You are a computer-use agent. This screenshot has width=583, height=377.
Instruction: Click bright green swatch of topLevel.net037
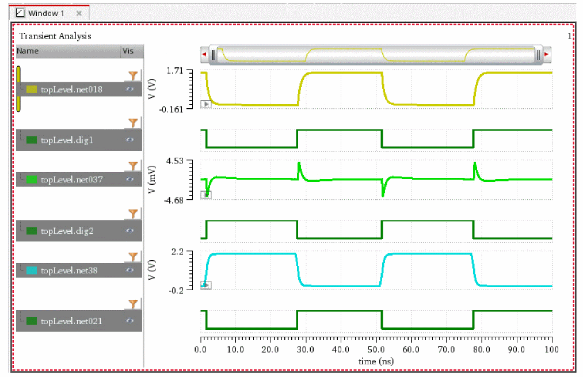click(32, 180)
